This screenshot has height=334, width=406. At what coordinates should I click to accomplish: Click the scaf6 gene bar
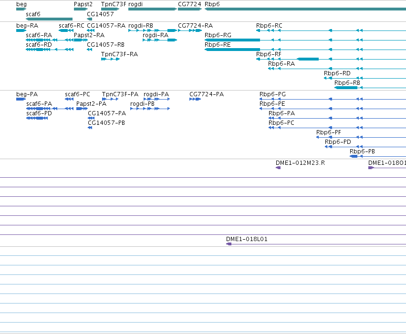tap(49, 19)
